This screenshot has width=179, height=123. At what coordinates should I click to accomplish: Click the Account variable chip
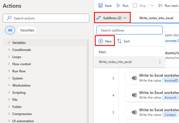tap(170, 98)
